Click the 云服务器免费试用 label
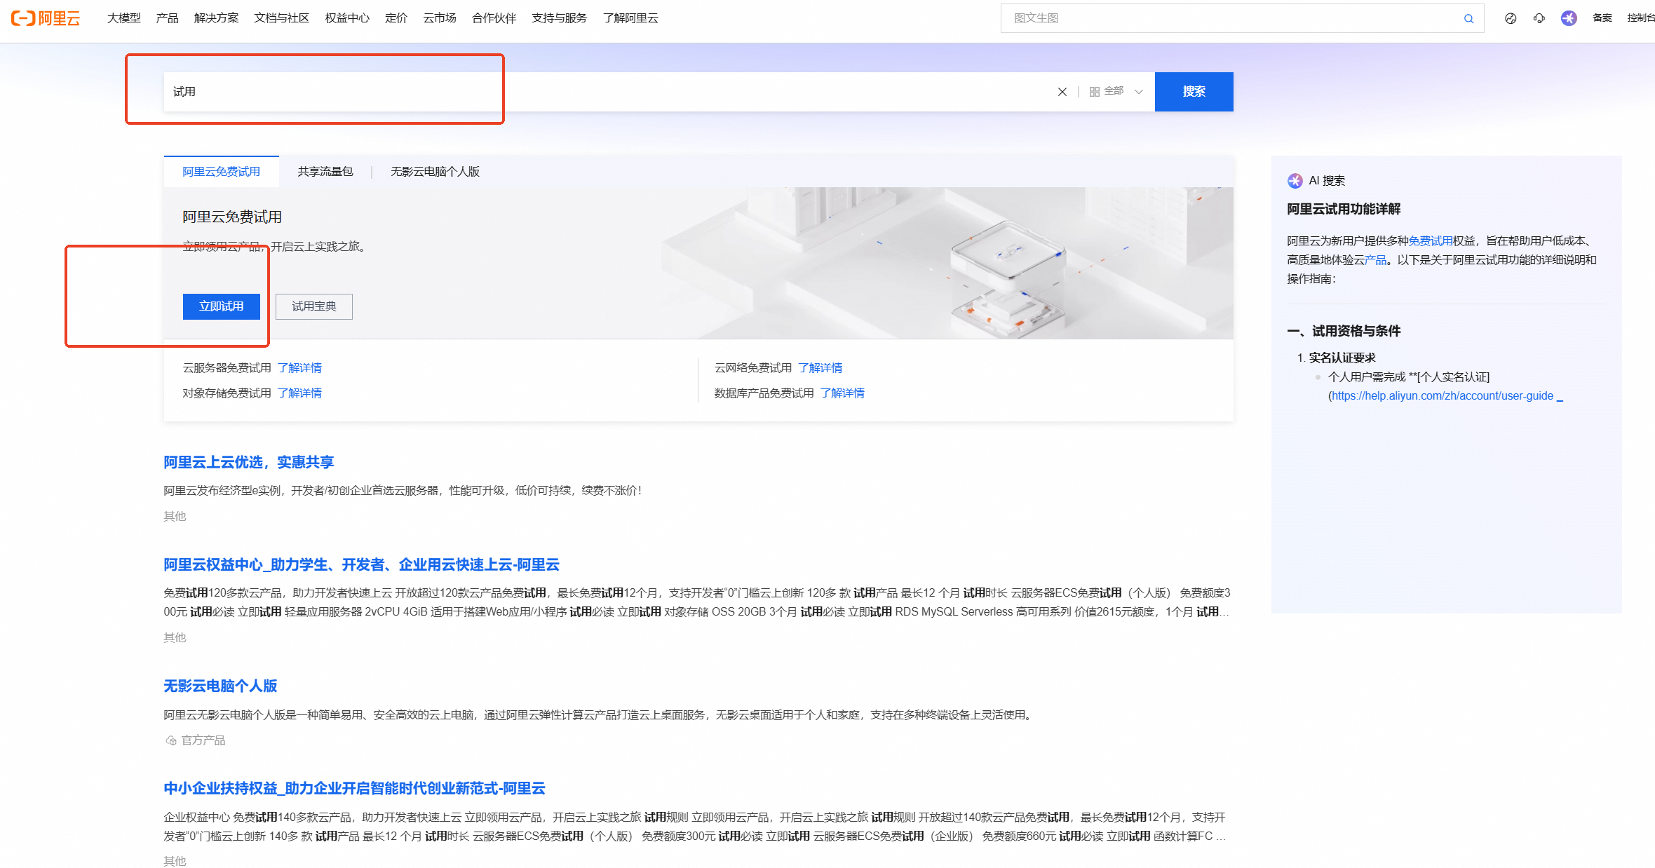This screenshot has height=868, width=1655. [x=227, y=368]
